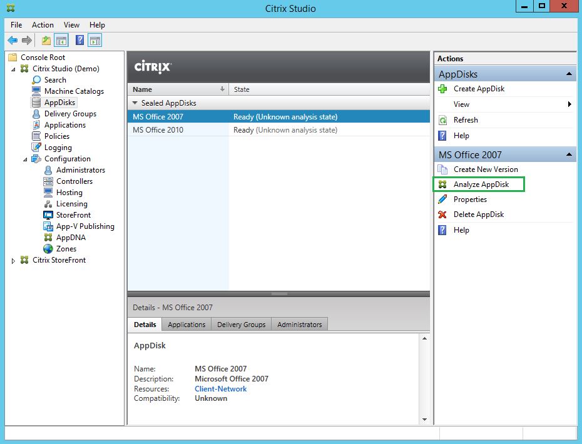
Task: Switch to the Delivery Groups tab
Action: click(241, 325)
